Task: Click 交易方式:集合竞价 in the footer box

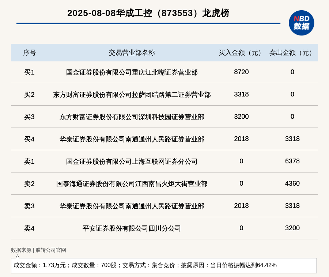Action: 148,265
